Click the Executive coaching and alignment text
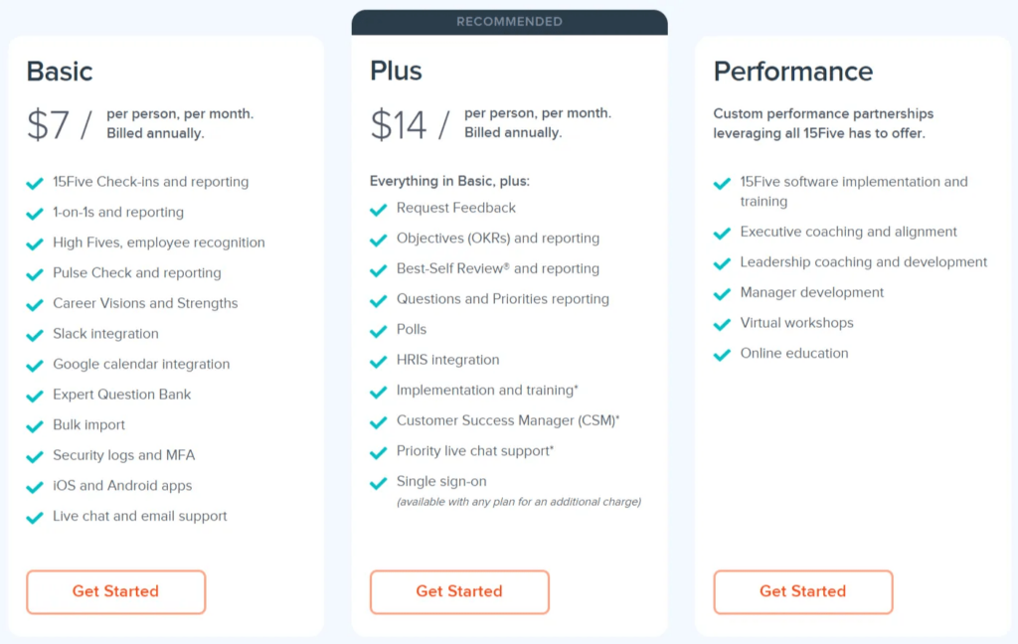Viewport: 1018px width, 644px height. tap(849, 232)
